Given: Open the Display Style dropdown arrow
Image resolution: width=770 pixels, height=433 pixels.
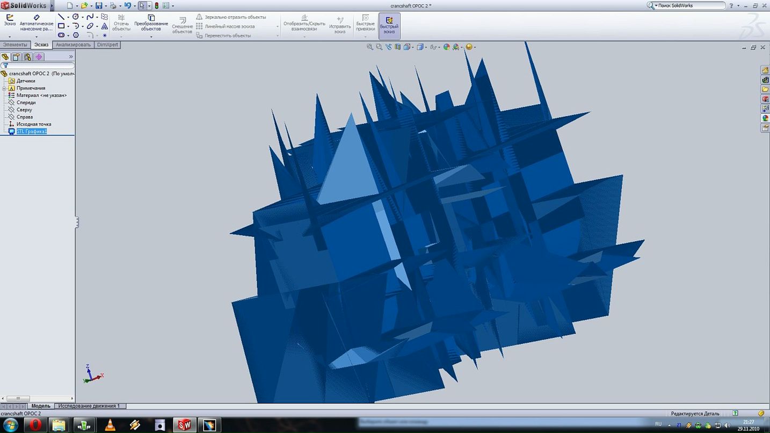Looking at the screenshot, I should tap(426, 47).
